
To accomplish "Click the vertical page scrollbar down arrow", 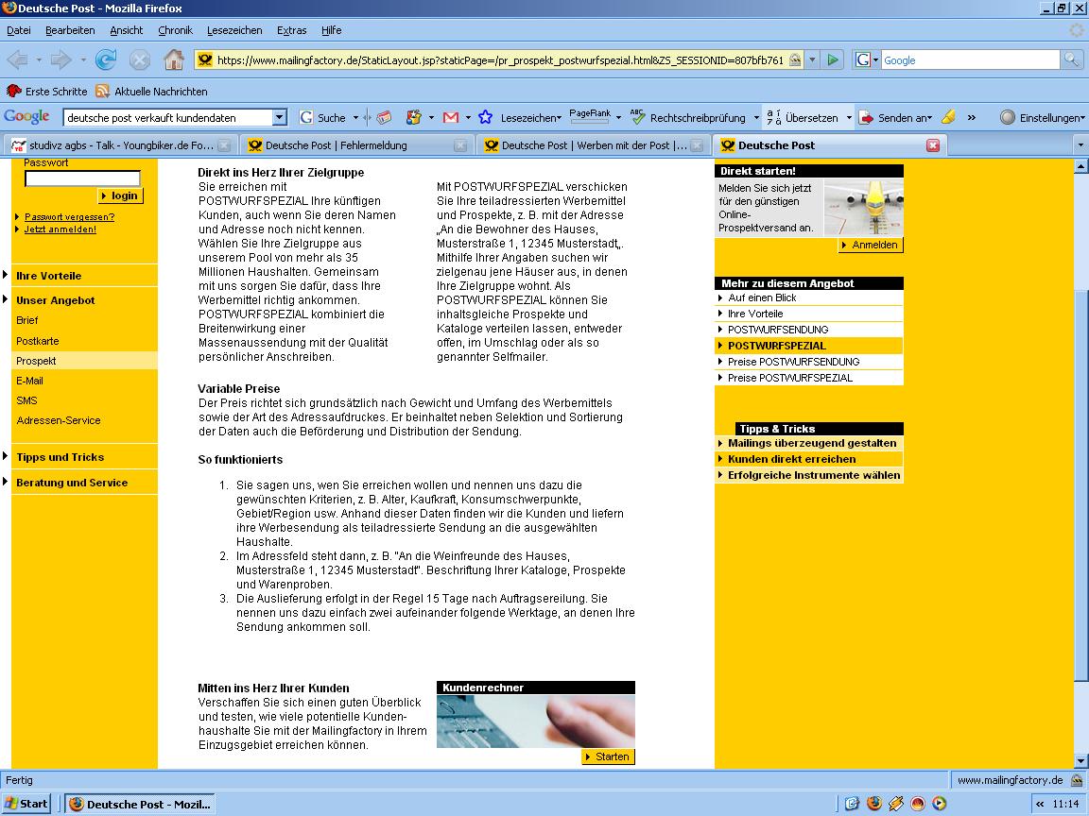I will (x=1081, y=761).
